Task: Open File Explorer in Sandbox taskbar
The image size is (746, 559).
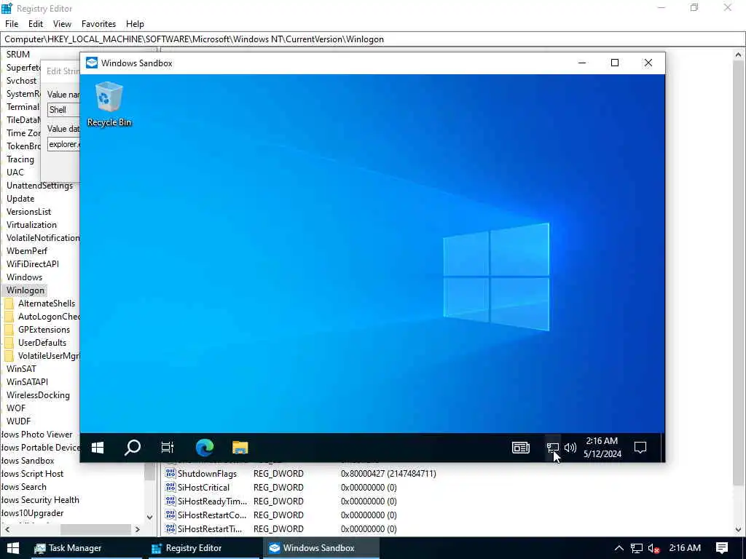Action: (240, 448)
